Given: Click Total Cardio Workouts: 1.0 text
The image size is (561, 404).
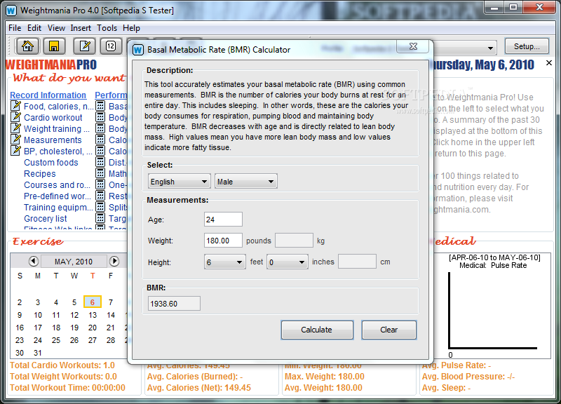Looking at the screenshot, I should (x=62, y=365).
